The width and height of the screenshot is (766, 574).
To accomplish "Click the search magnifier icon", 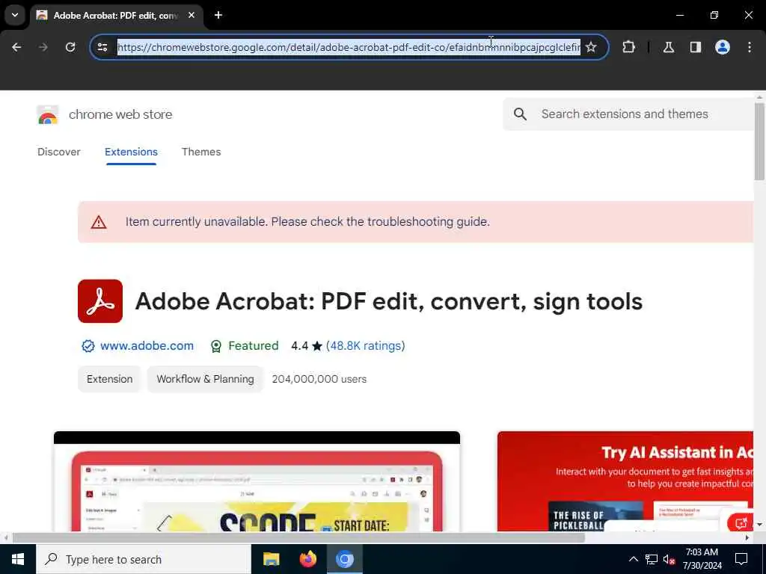I will pos(521,114).
